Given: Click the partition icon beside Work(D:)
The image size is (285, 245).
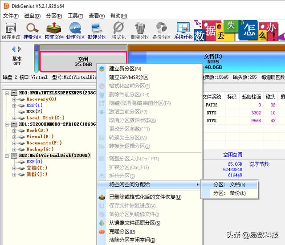Looking at the screenshot, I should click(x=21, y=131).
